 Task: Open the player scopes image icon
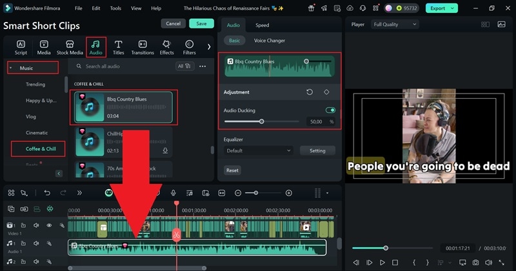(x=502, y=24)
